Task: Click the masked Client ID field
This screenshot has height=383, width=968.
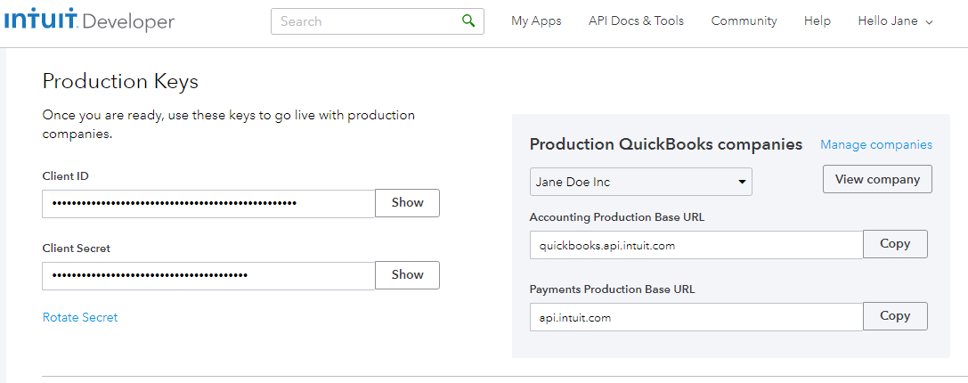Action: (x=208, y=204)
